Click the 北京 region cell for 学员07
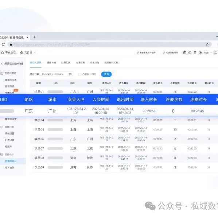Viewport: 218px width, 218px height. tap(73, 148)
